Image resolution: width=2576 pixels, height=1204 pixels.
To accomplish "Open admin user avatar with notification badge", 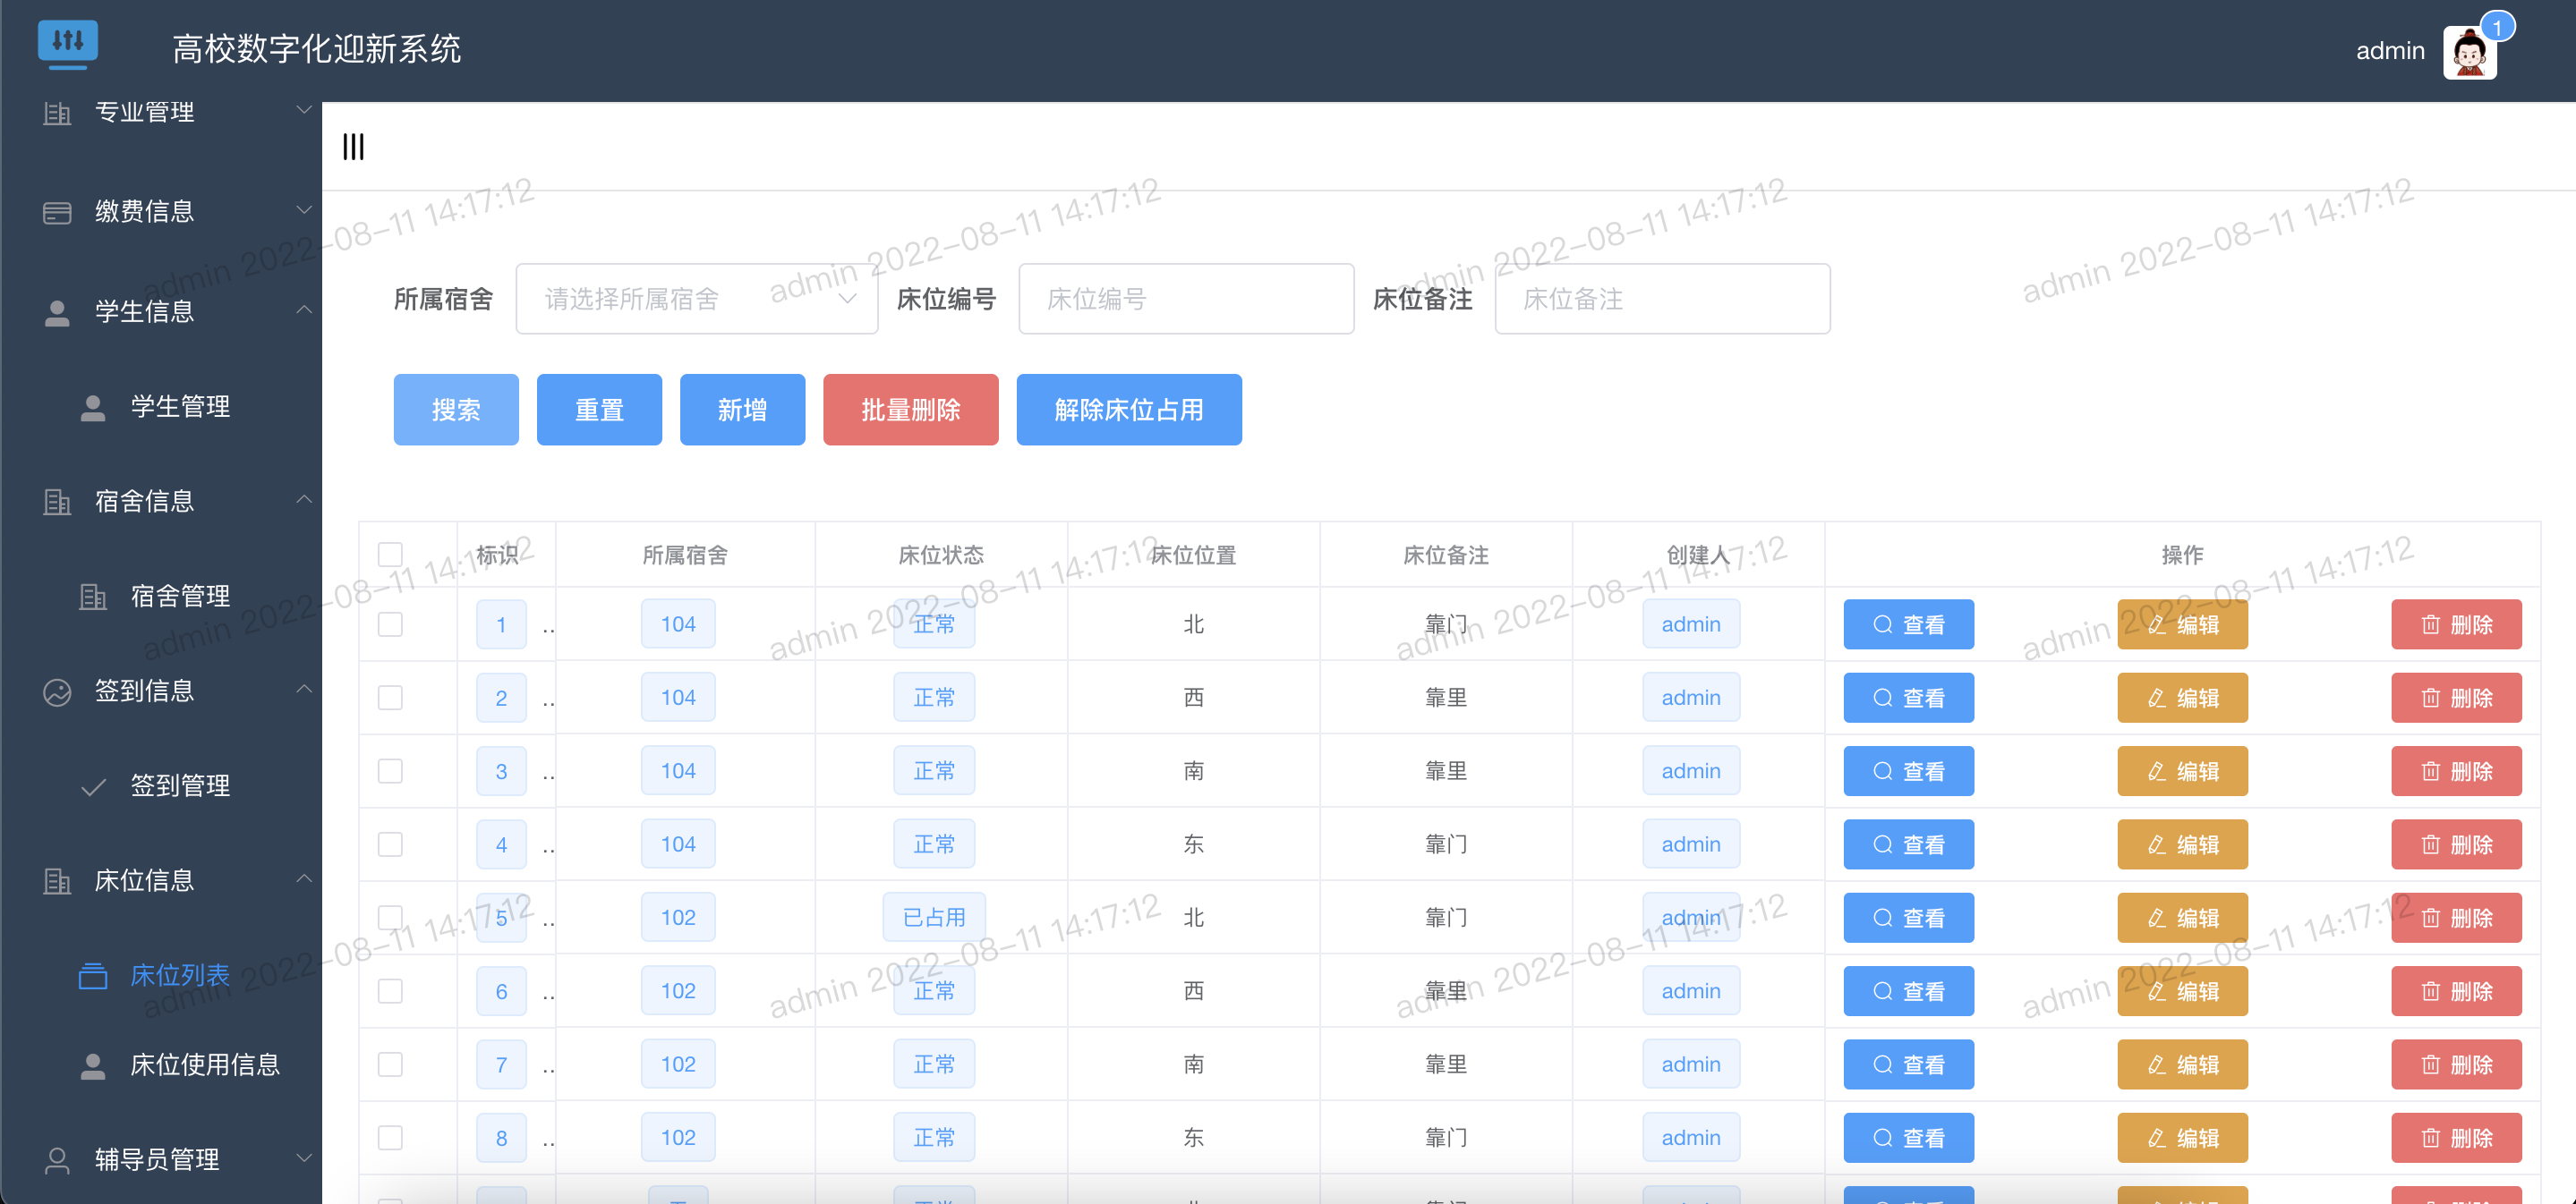I will coord(2470,52).
